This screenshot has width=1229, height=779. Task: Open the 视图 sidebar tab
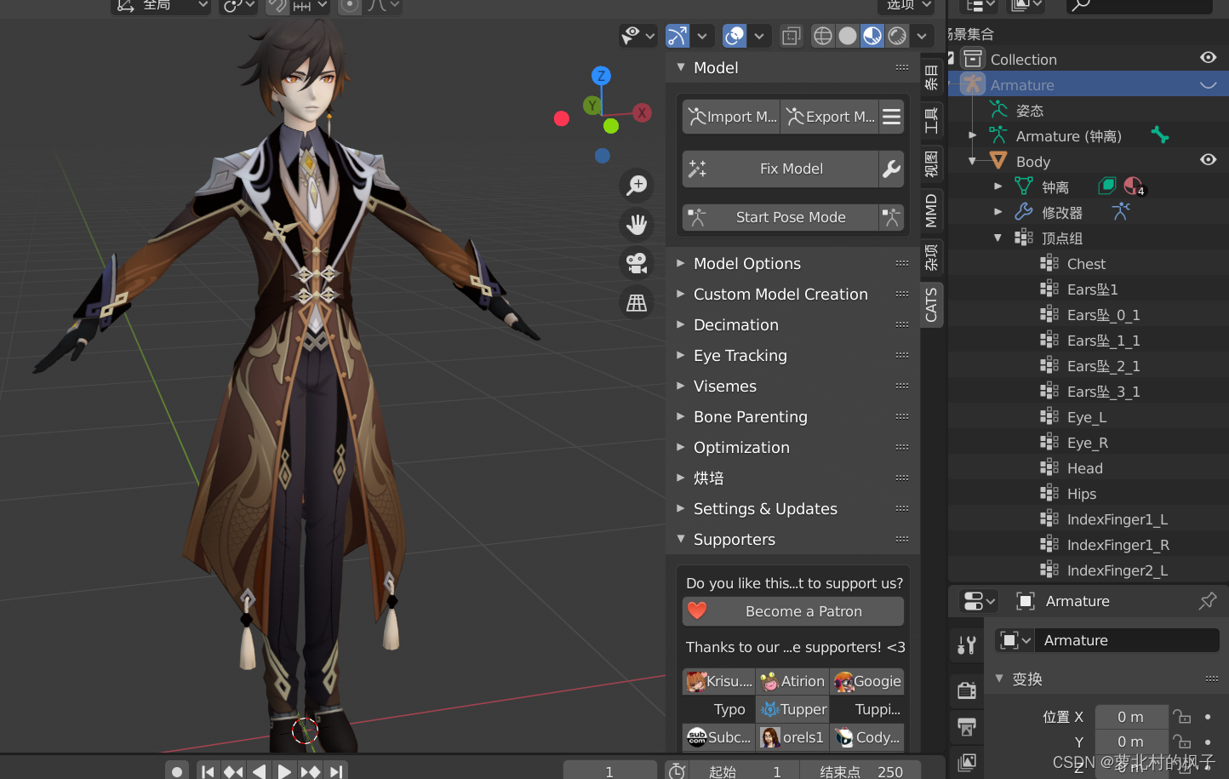click(x=931, y=163)
